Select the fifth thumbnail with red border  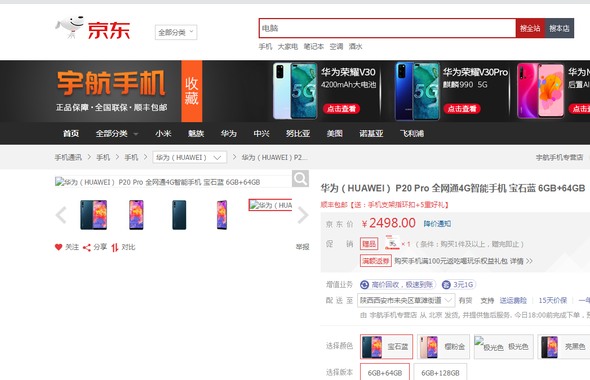pyautogui.click(x=270, y=205)
